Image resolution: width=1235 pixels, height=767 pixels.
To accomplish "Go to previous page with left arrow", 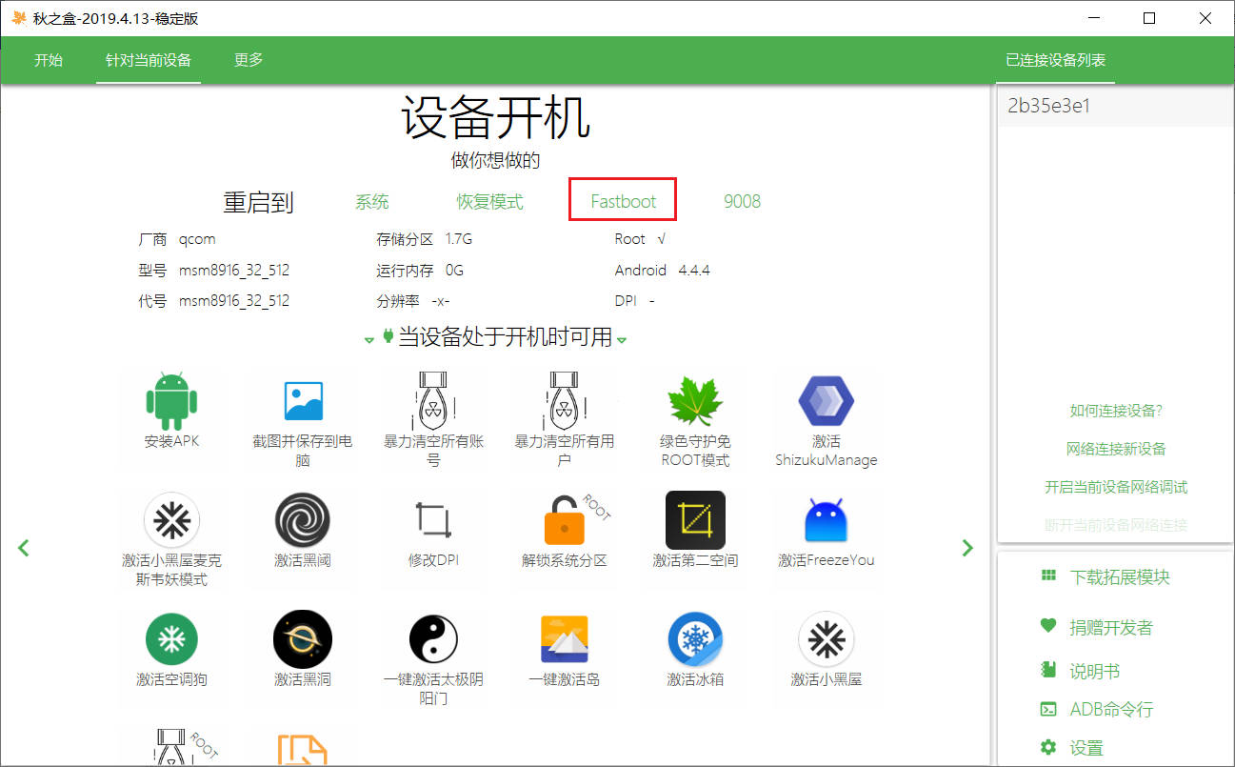I will 24,548.
